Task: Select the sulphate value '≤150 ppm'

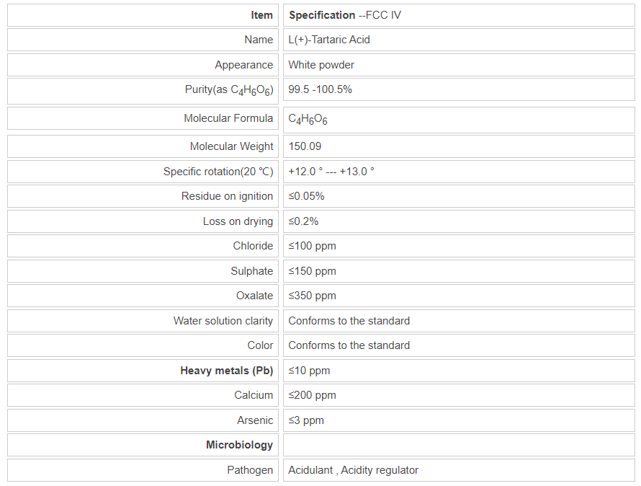Action: (312, 271)
